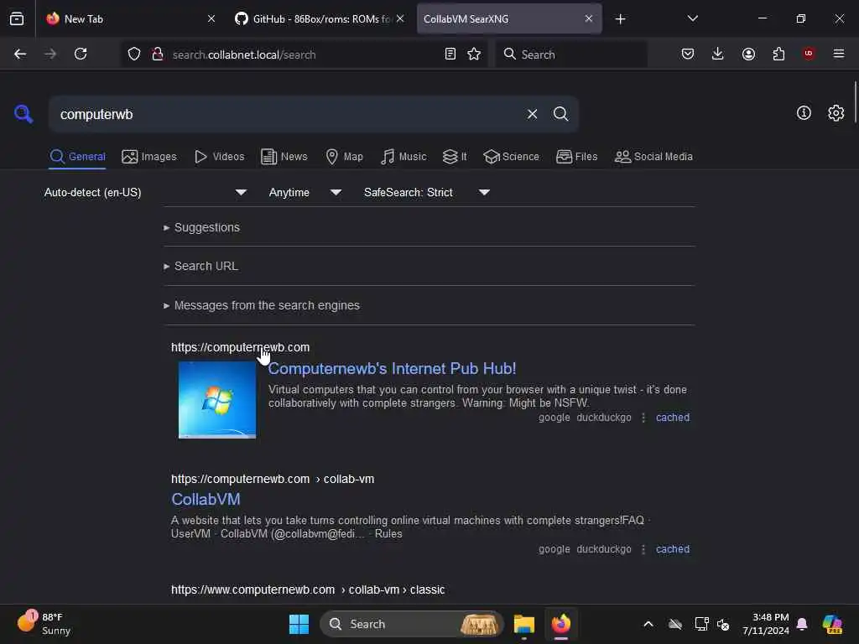Open a new browser tab
The height and width of the screenshot is (644, 859).
[620, 19]
